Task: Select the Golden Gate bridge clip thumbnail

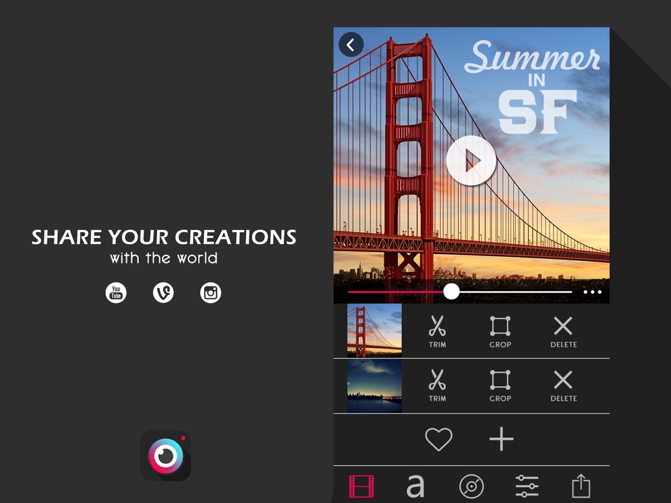Action: [374, 330]
